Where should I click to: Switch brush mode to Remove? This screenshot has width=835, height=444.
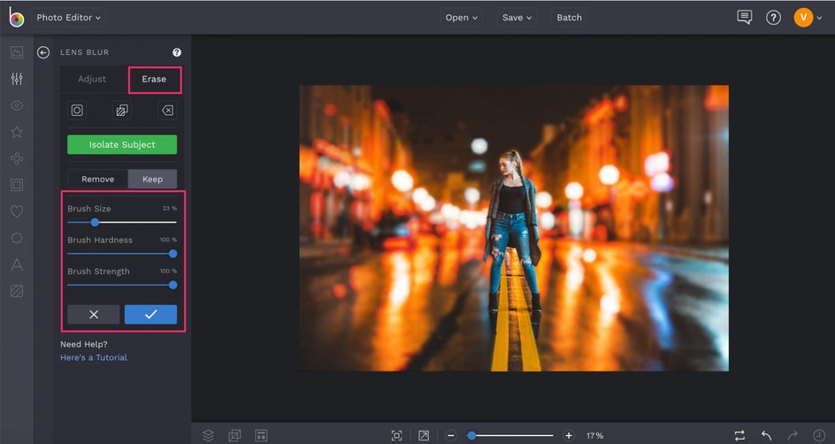98,179
